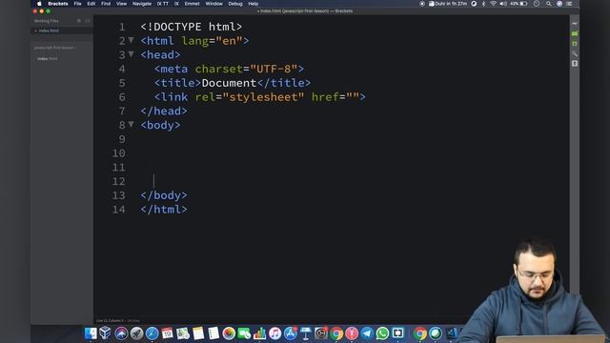The height and width of the screenshot is (343, 610).
Task: Click the bottom white icon in right toolbar
Action: pos(575,64)
